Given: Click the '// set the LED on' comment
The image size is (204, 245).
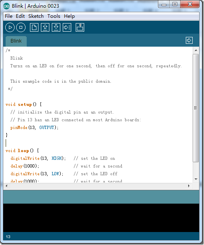Looking at the screenshot, I should [94, 158].
